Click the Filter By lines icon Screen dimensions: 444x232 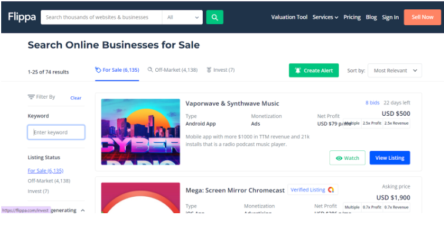(x=31, y=97)
